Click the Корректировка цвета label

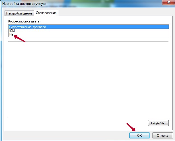click(x=24, y=21)
